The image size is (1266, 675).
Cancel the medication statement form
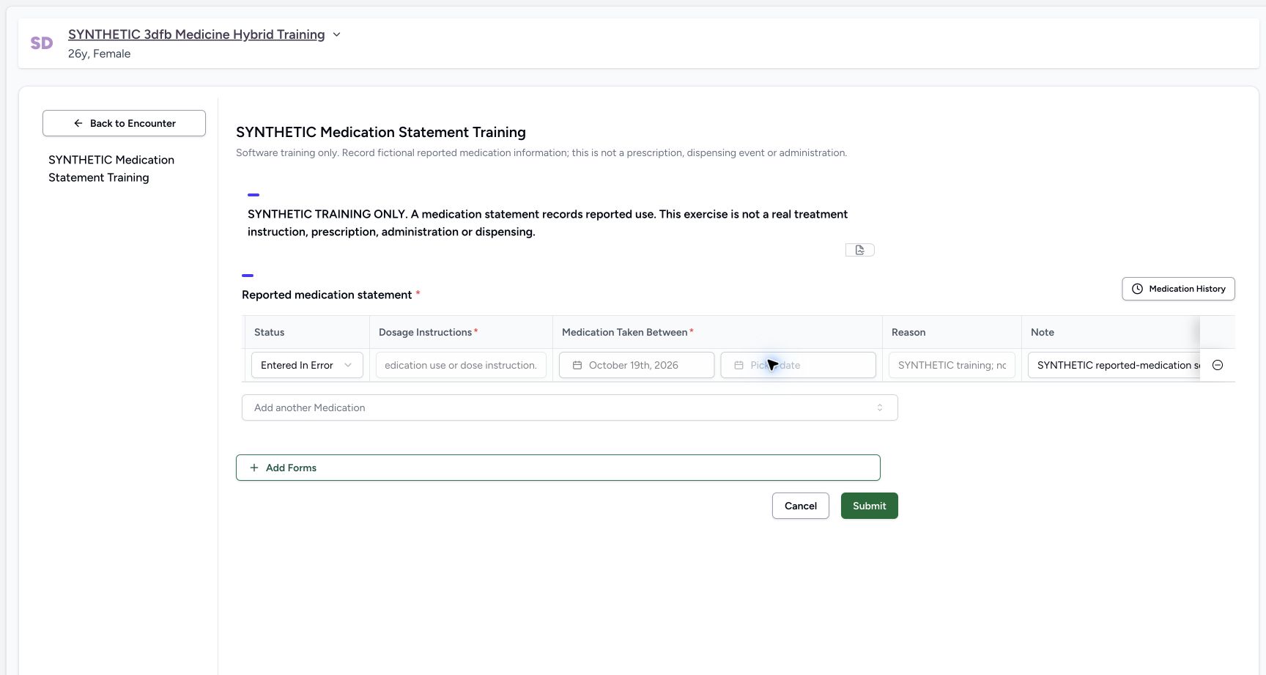[x=800, y=506]
